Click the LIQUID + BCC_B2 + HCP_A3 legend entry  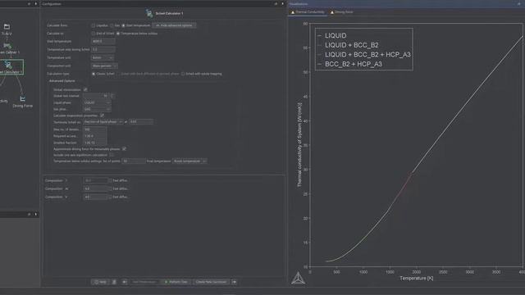pyautogui.click(x=367, y=55)
